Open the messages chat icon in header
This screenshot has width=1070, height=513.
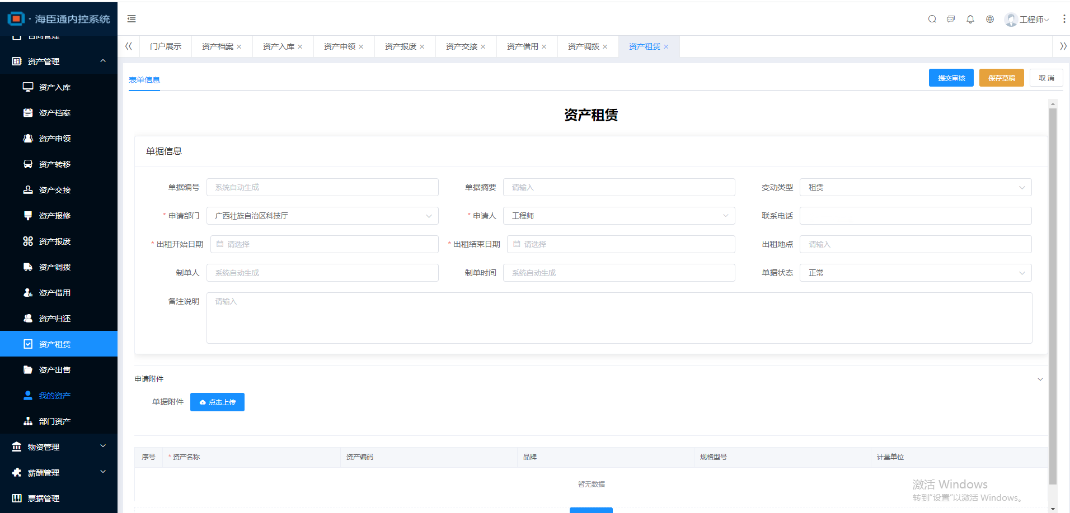point(951,19)
